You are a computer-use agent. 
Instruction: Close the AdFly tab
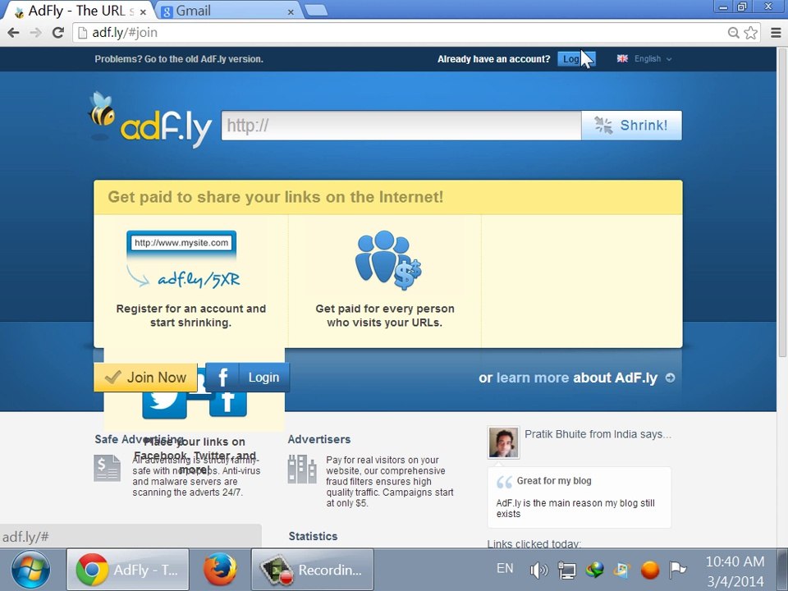(x=143, y=11)
